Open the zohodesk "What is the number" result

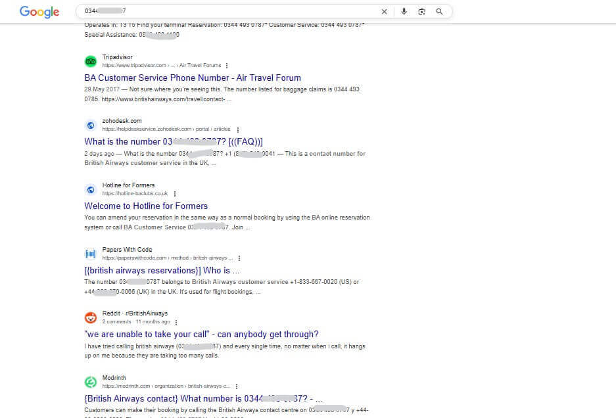coord(174,142)
